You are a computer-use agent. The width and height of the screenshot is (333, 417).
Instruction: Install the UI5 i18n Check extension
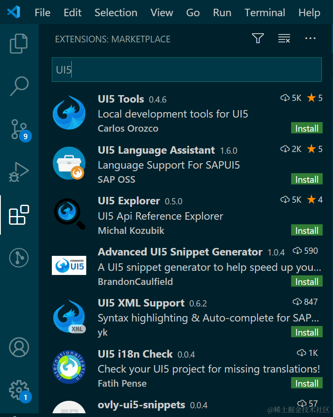point(307,383)
